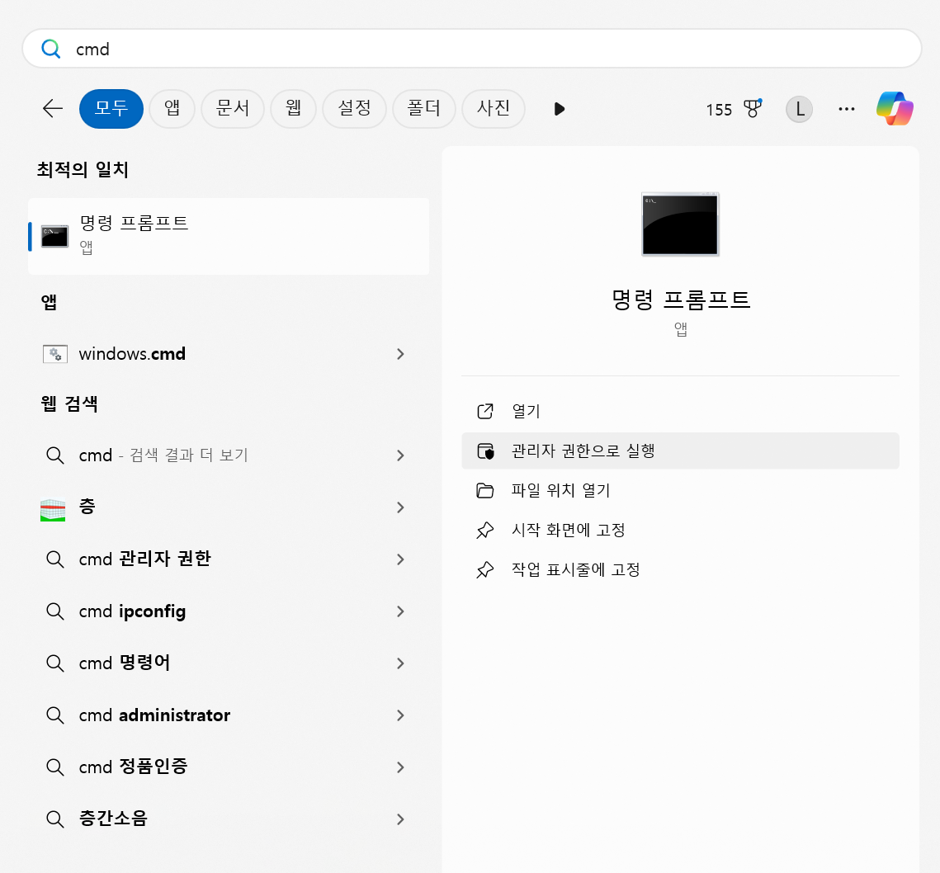Click the pin icon for 시작 화면에 고정
This screenshot has height=873, width=940.
[485, 530]
